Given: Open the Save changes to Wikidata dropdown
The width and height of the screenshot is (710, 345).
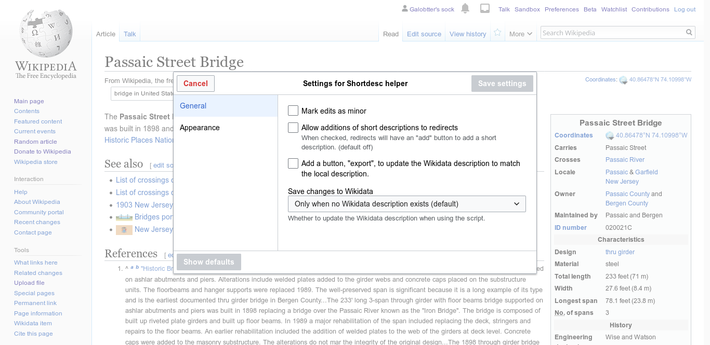Looking at the screenshot, I should click(x=406, y=204).
